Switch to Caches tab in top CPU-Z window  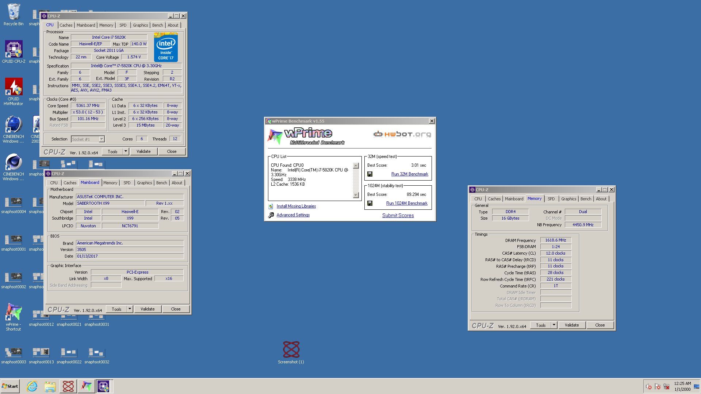66,25
